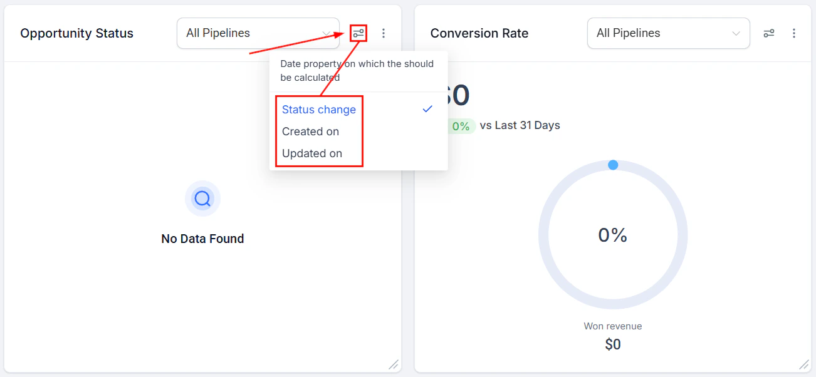Viewport: 816px width, 377px height.
Task: Click the magnifier icon above No Data Found
Action: (x=202, y=199)
